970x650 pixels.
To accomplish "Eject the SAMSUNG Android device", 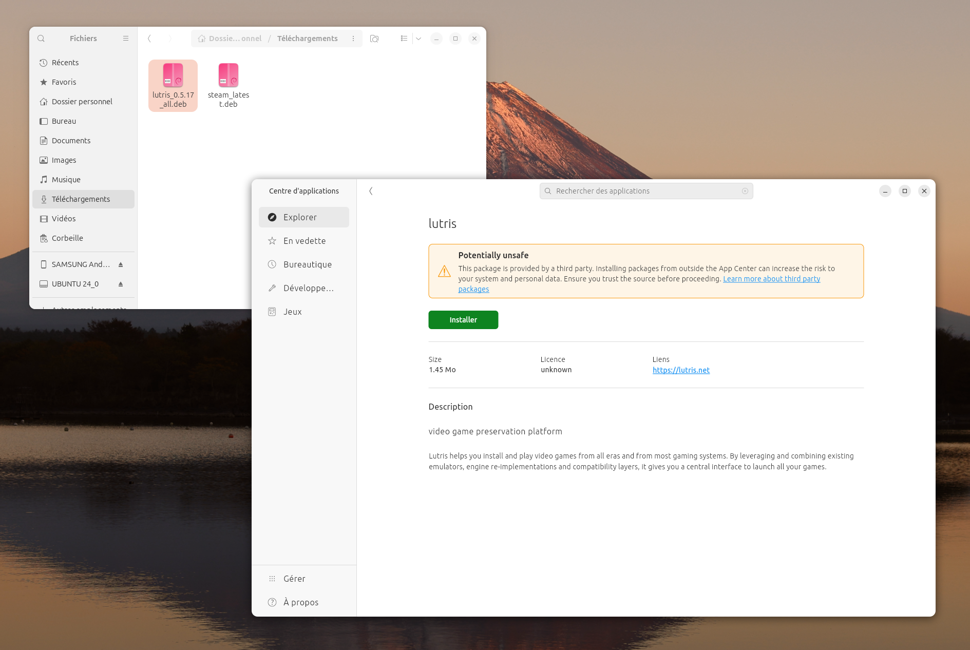I will coord(121,264).
